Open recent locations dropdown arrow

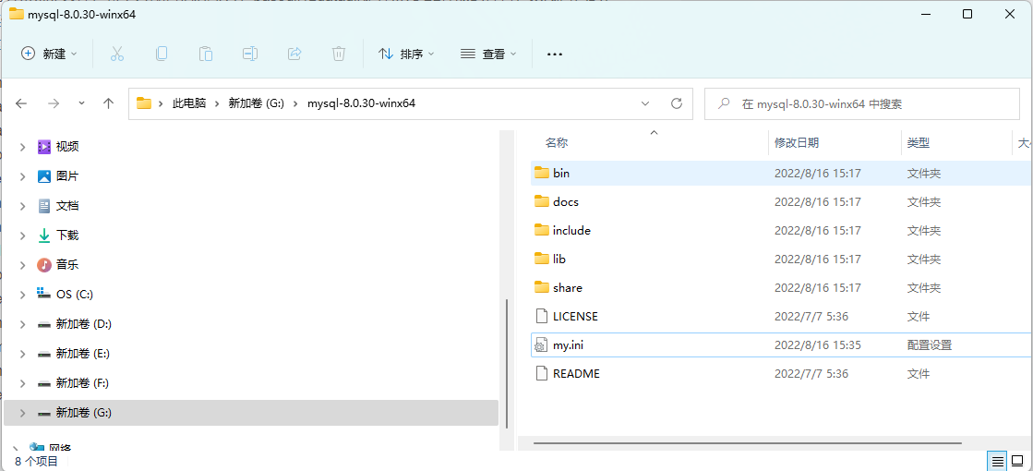click(81, 103)
